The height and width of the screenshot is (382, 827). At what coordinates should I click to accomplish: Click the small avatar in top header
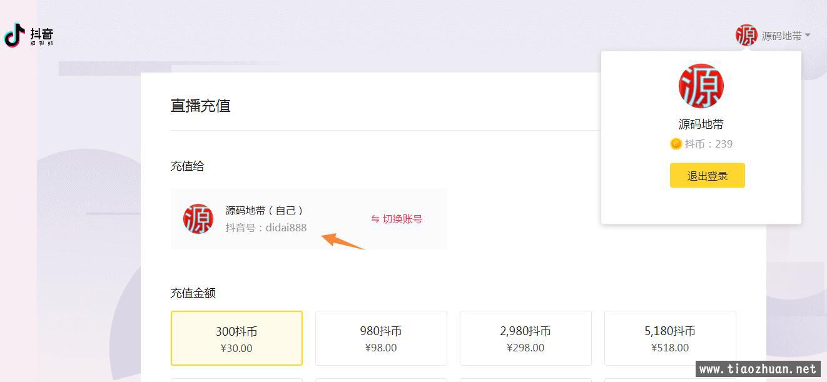[746, 36]
